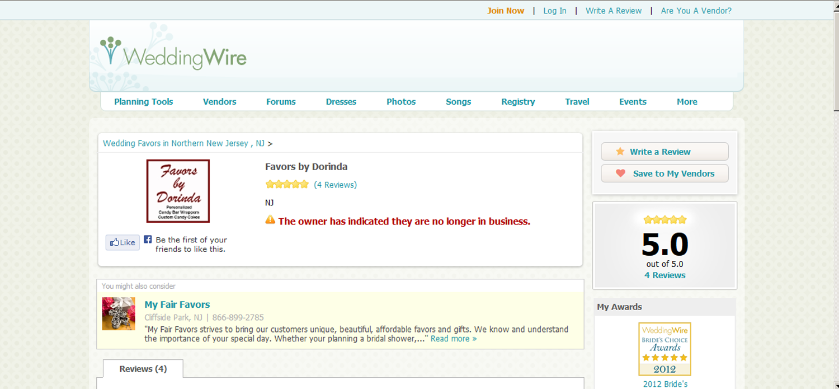Viewport: 839px width, 389px height.
Task: Select the Reviews (4) tab
Action: tap(143, 369)
